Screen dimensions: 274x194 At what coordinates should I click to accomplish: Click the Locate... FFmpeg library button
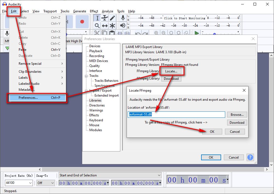(171, 71)
